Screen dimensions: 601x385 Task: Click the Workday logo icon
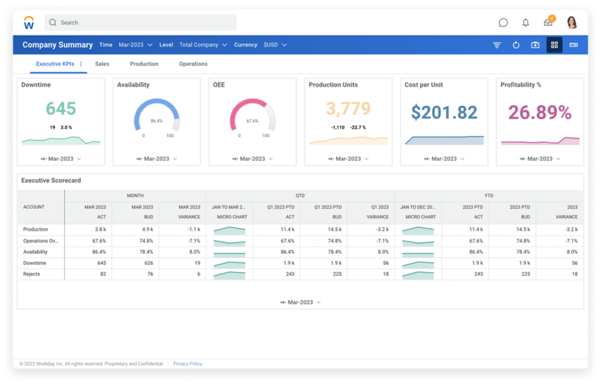coord(29,22)
